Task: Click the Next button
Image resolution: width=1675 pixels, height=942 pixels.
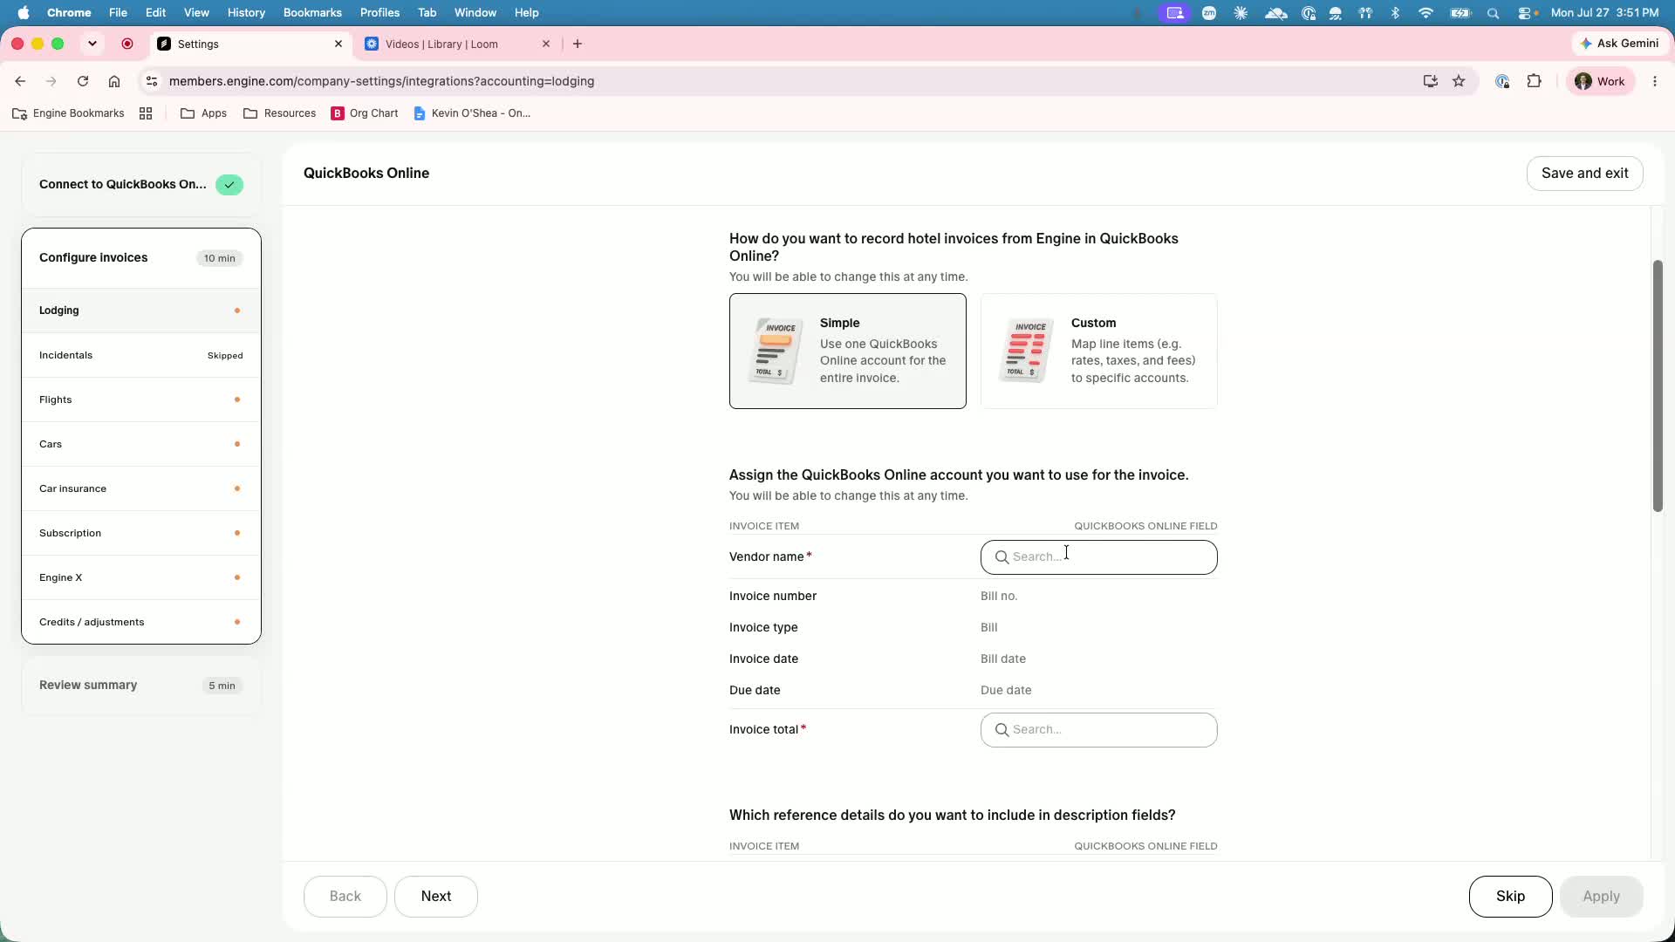Action: point(436,897)
